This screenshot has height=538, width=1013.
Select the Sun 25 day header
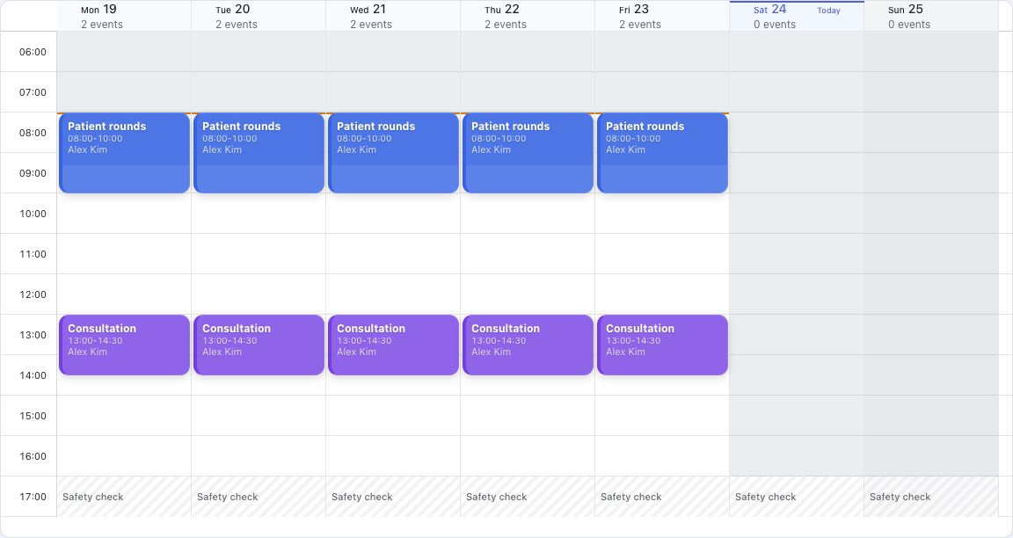point(931,16)
